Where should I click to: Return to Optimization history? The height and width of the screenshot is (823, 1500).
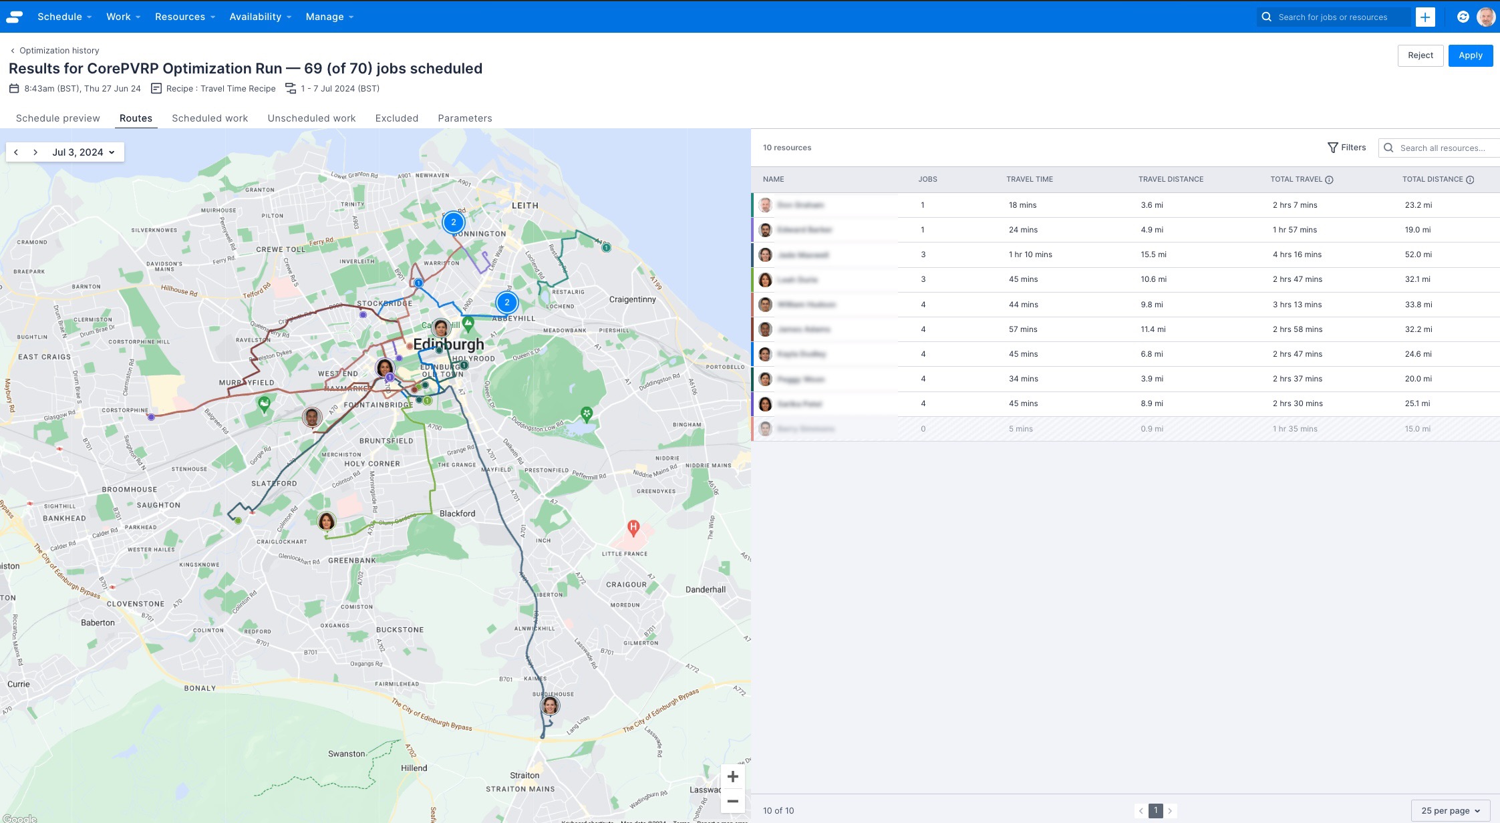click(x=58, y=50)
